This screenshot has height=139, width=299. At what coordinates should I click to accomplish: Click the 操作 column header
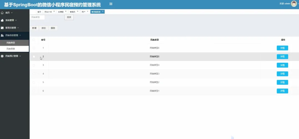[x=283, y=40]
